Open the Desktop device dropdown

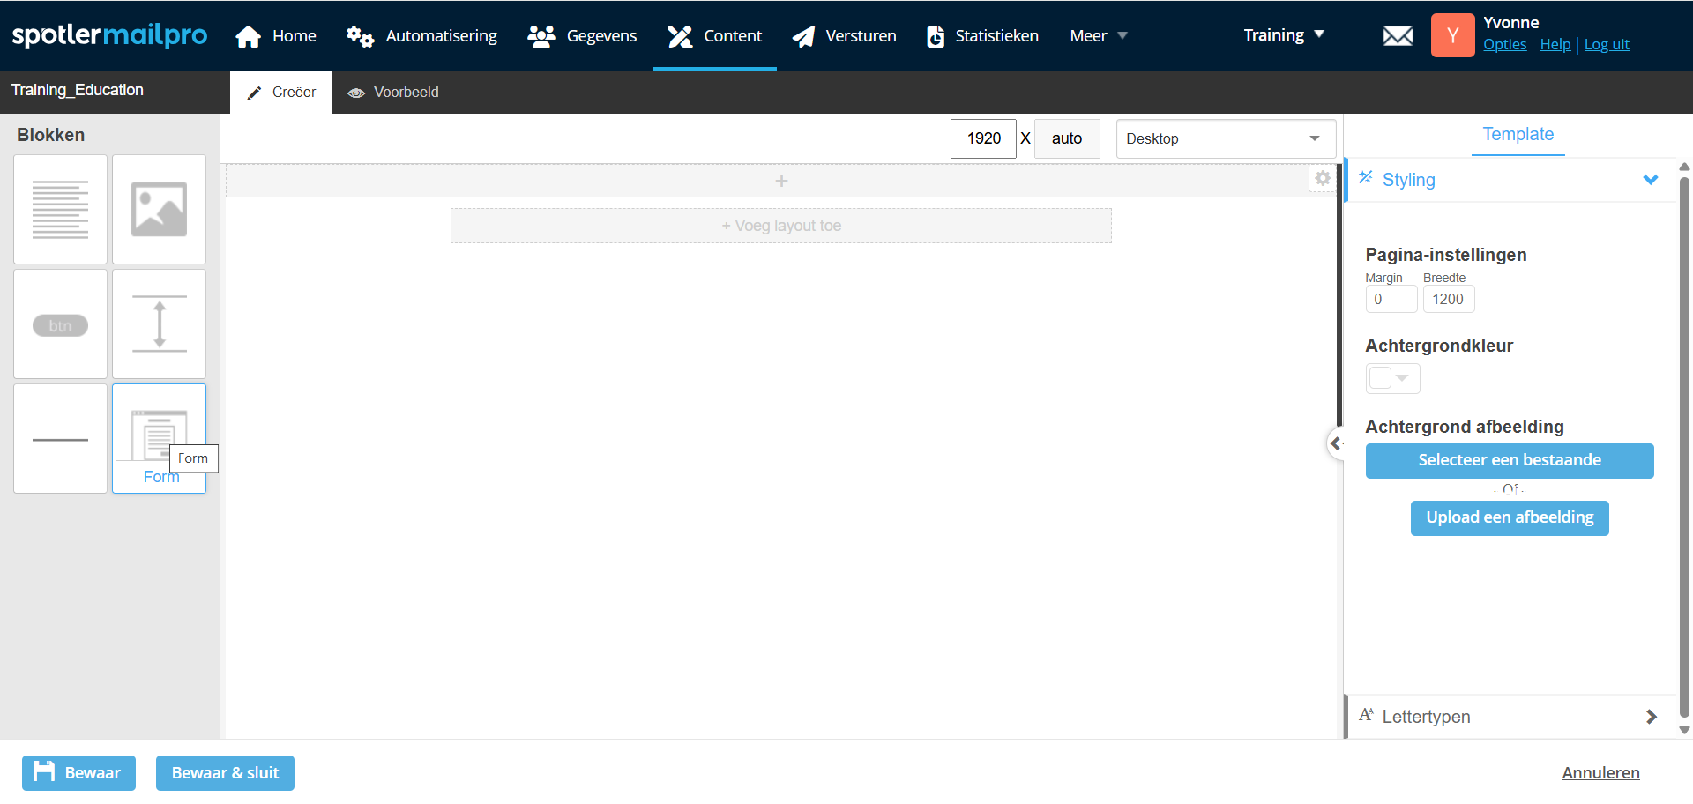tap(1225, 139)
